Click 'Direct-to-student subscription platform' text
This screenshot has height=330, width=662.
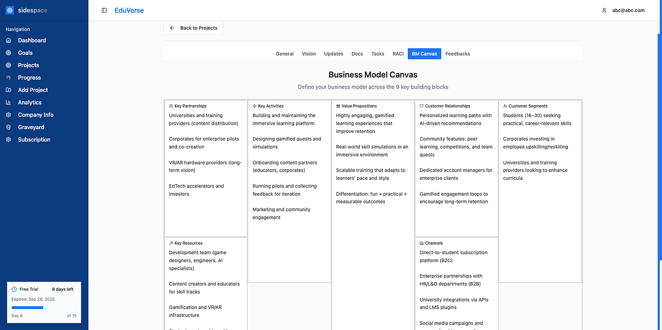[453, 257]
